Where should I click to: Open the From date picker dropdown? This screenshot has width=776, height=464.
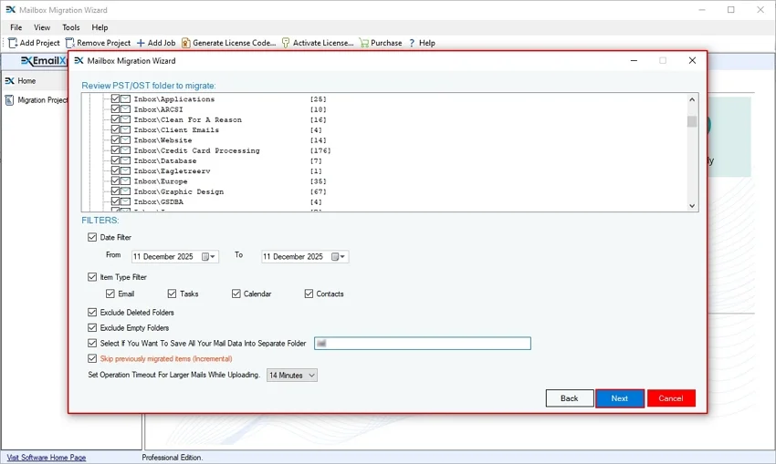pos(208,256)
